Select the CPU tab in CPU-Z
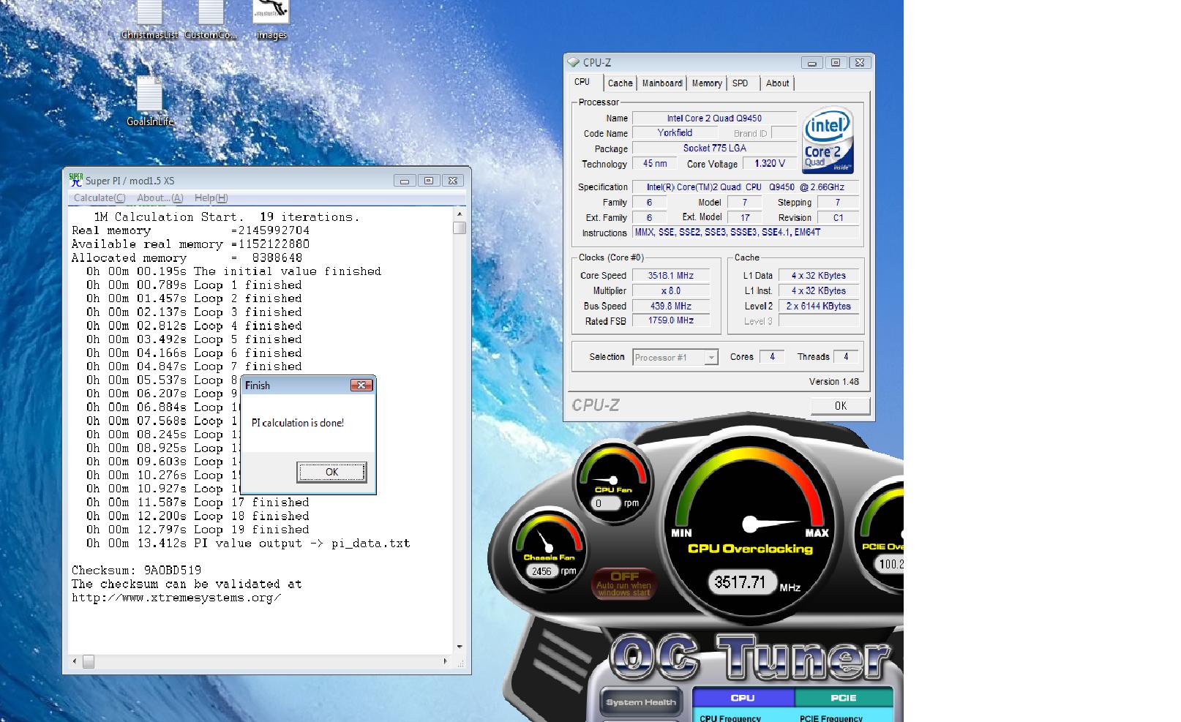 pos(582,82)
